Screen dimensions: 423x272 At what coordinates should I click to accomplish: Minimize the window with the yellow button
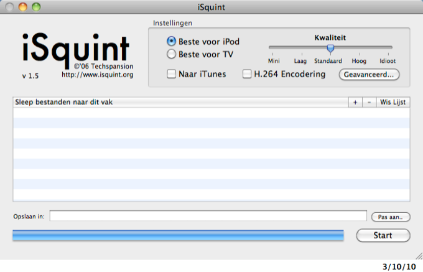(x=23, y=7)
